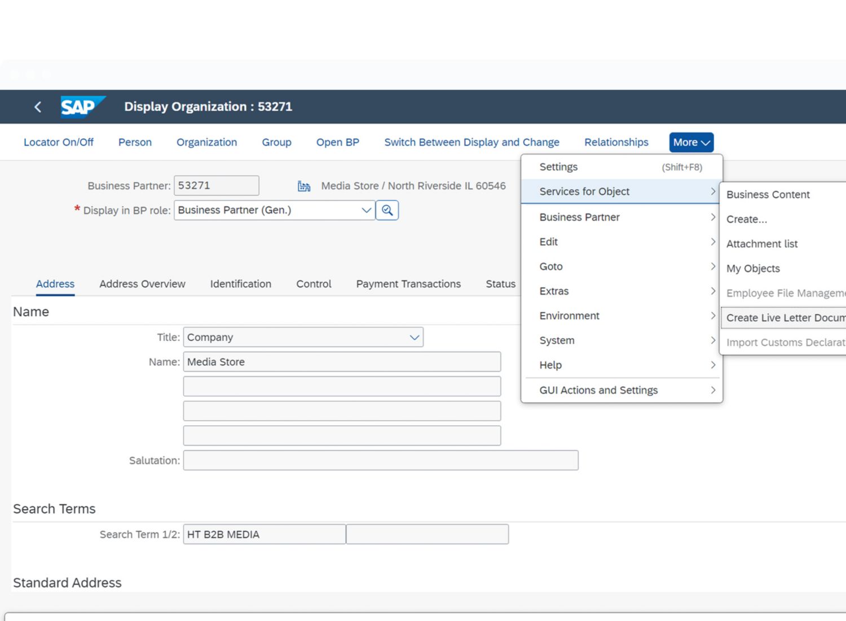Click the Search Term field HT B2B MEDIA

pos(264,534)
